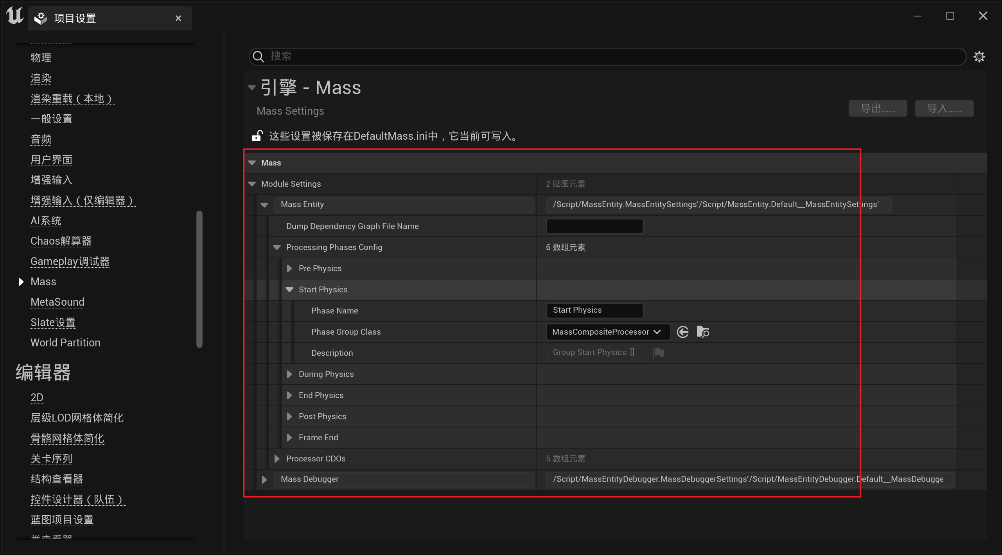Click the Mass Debugger settings path value
1002x555 pixels.
pos(750,479)
